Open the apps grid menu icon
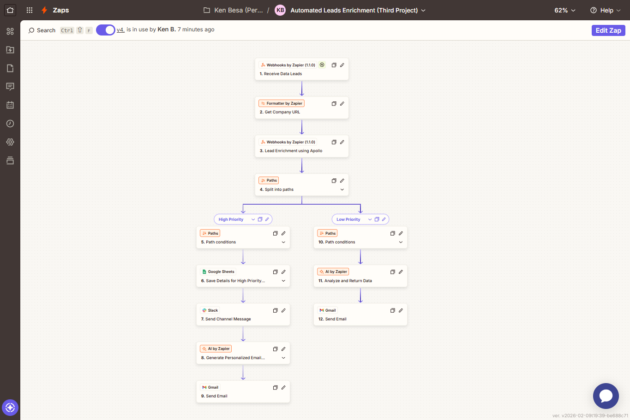 click(30, 10)
